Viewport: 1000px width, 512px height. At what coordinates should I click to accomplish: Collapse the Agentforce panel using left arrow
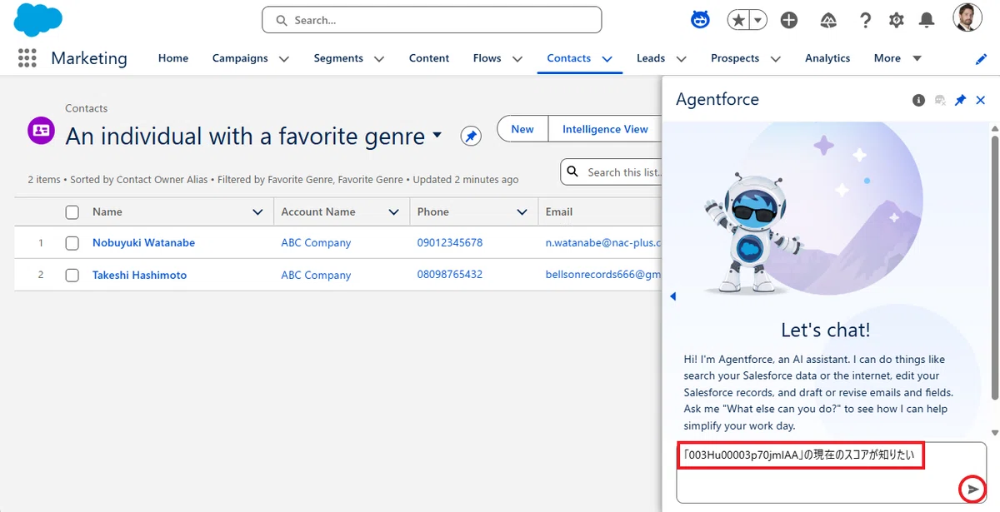[x=673, y=296]
